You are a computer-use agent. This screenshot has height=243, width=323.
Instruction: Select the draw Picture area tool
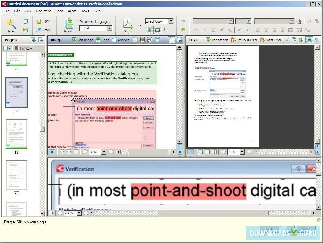(x=142, y=40)
